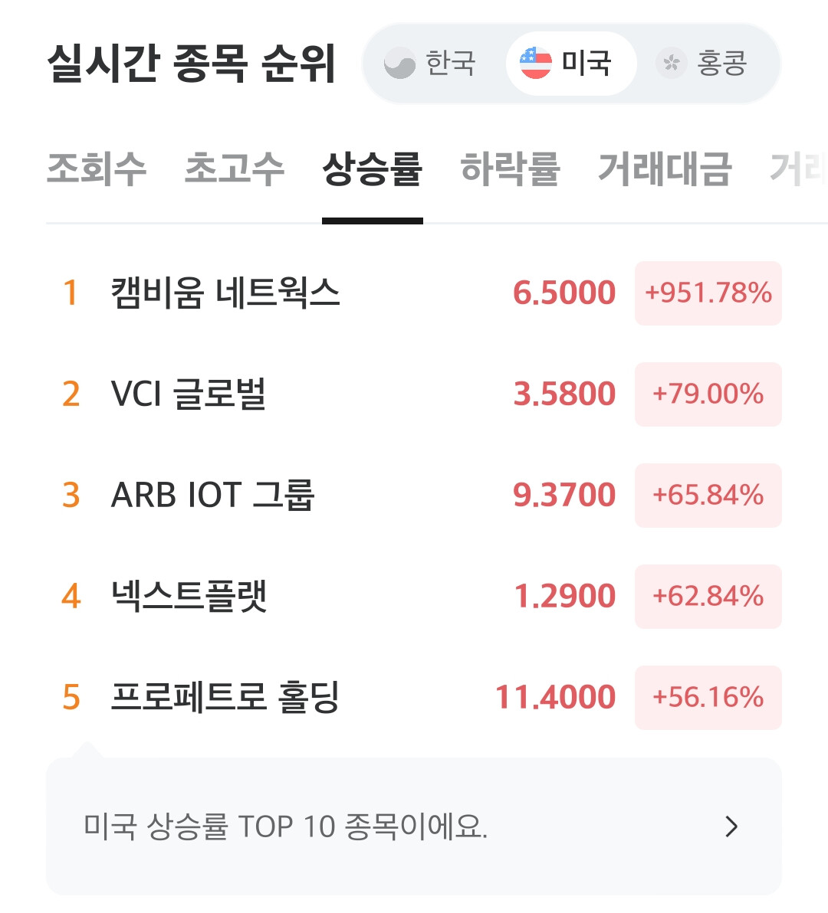828x913 pixels.
Task: Open the 상승률 tab
Action: [373, 169]
